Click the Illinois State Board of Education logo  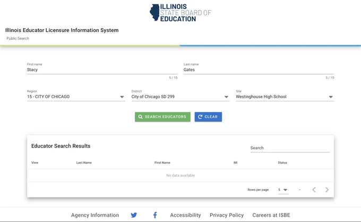coord(180,13)
